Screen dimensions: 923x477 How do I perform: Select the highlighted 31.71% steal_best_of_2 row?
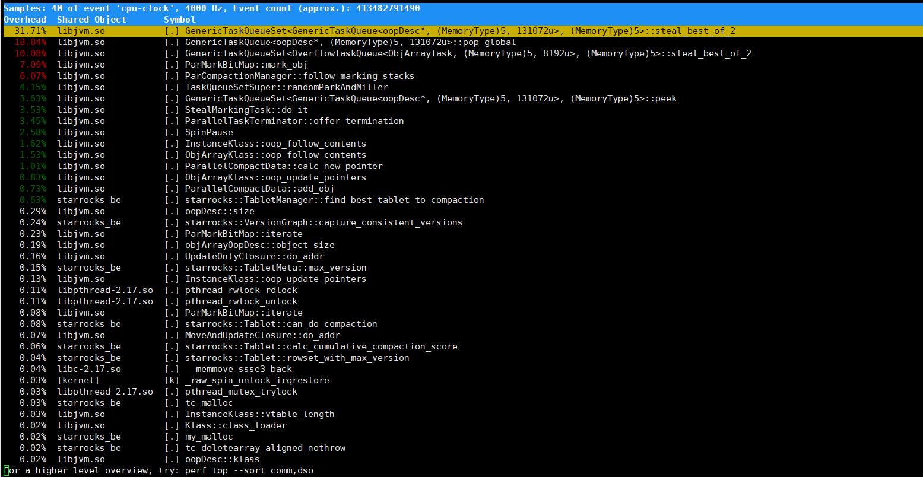click(x=460, y=31)
